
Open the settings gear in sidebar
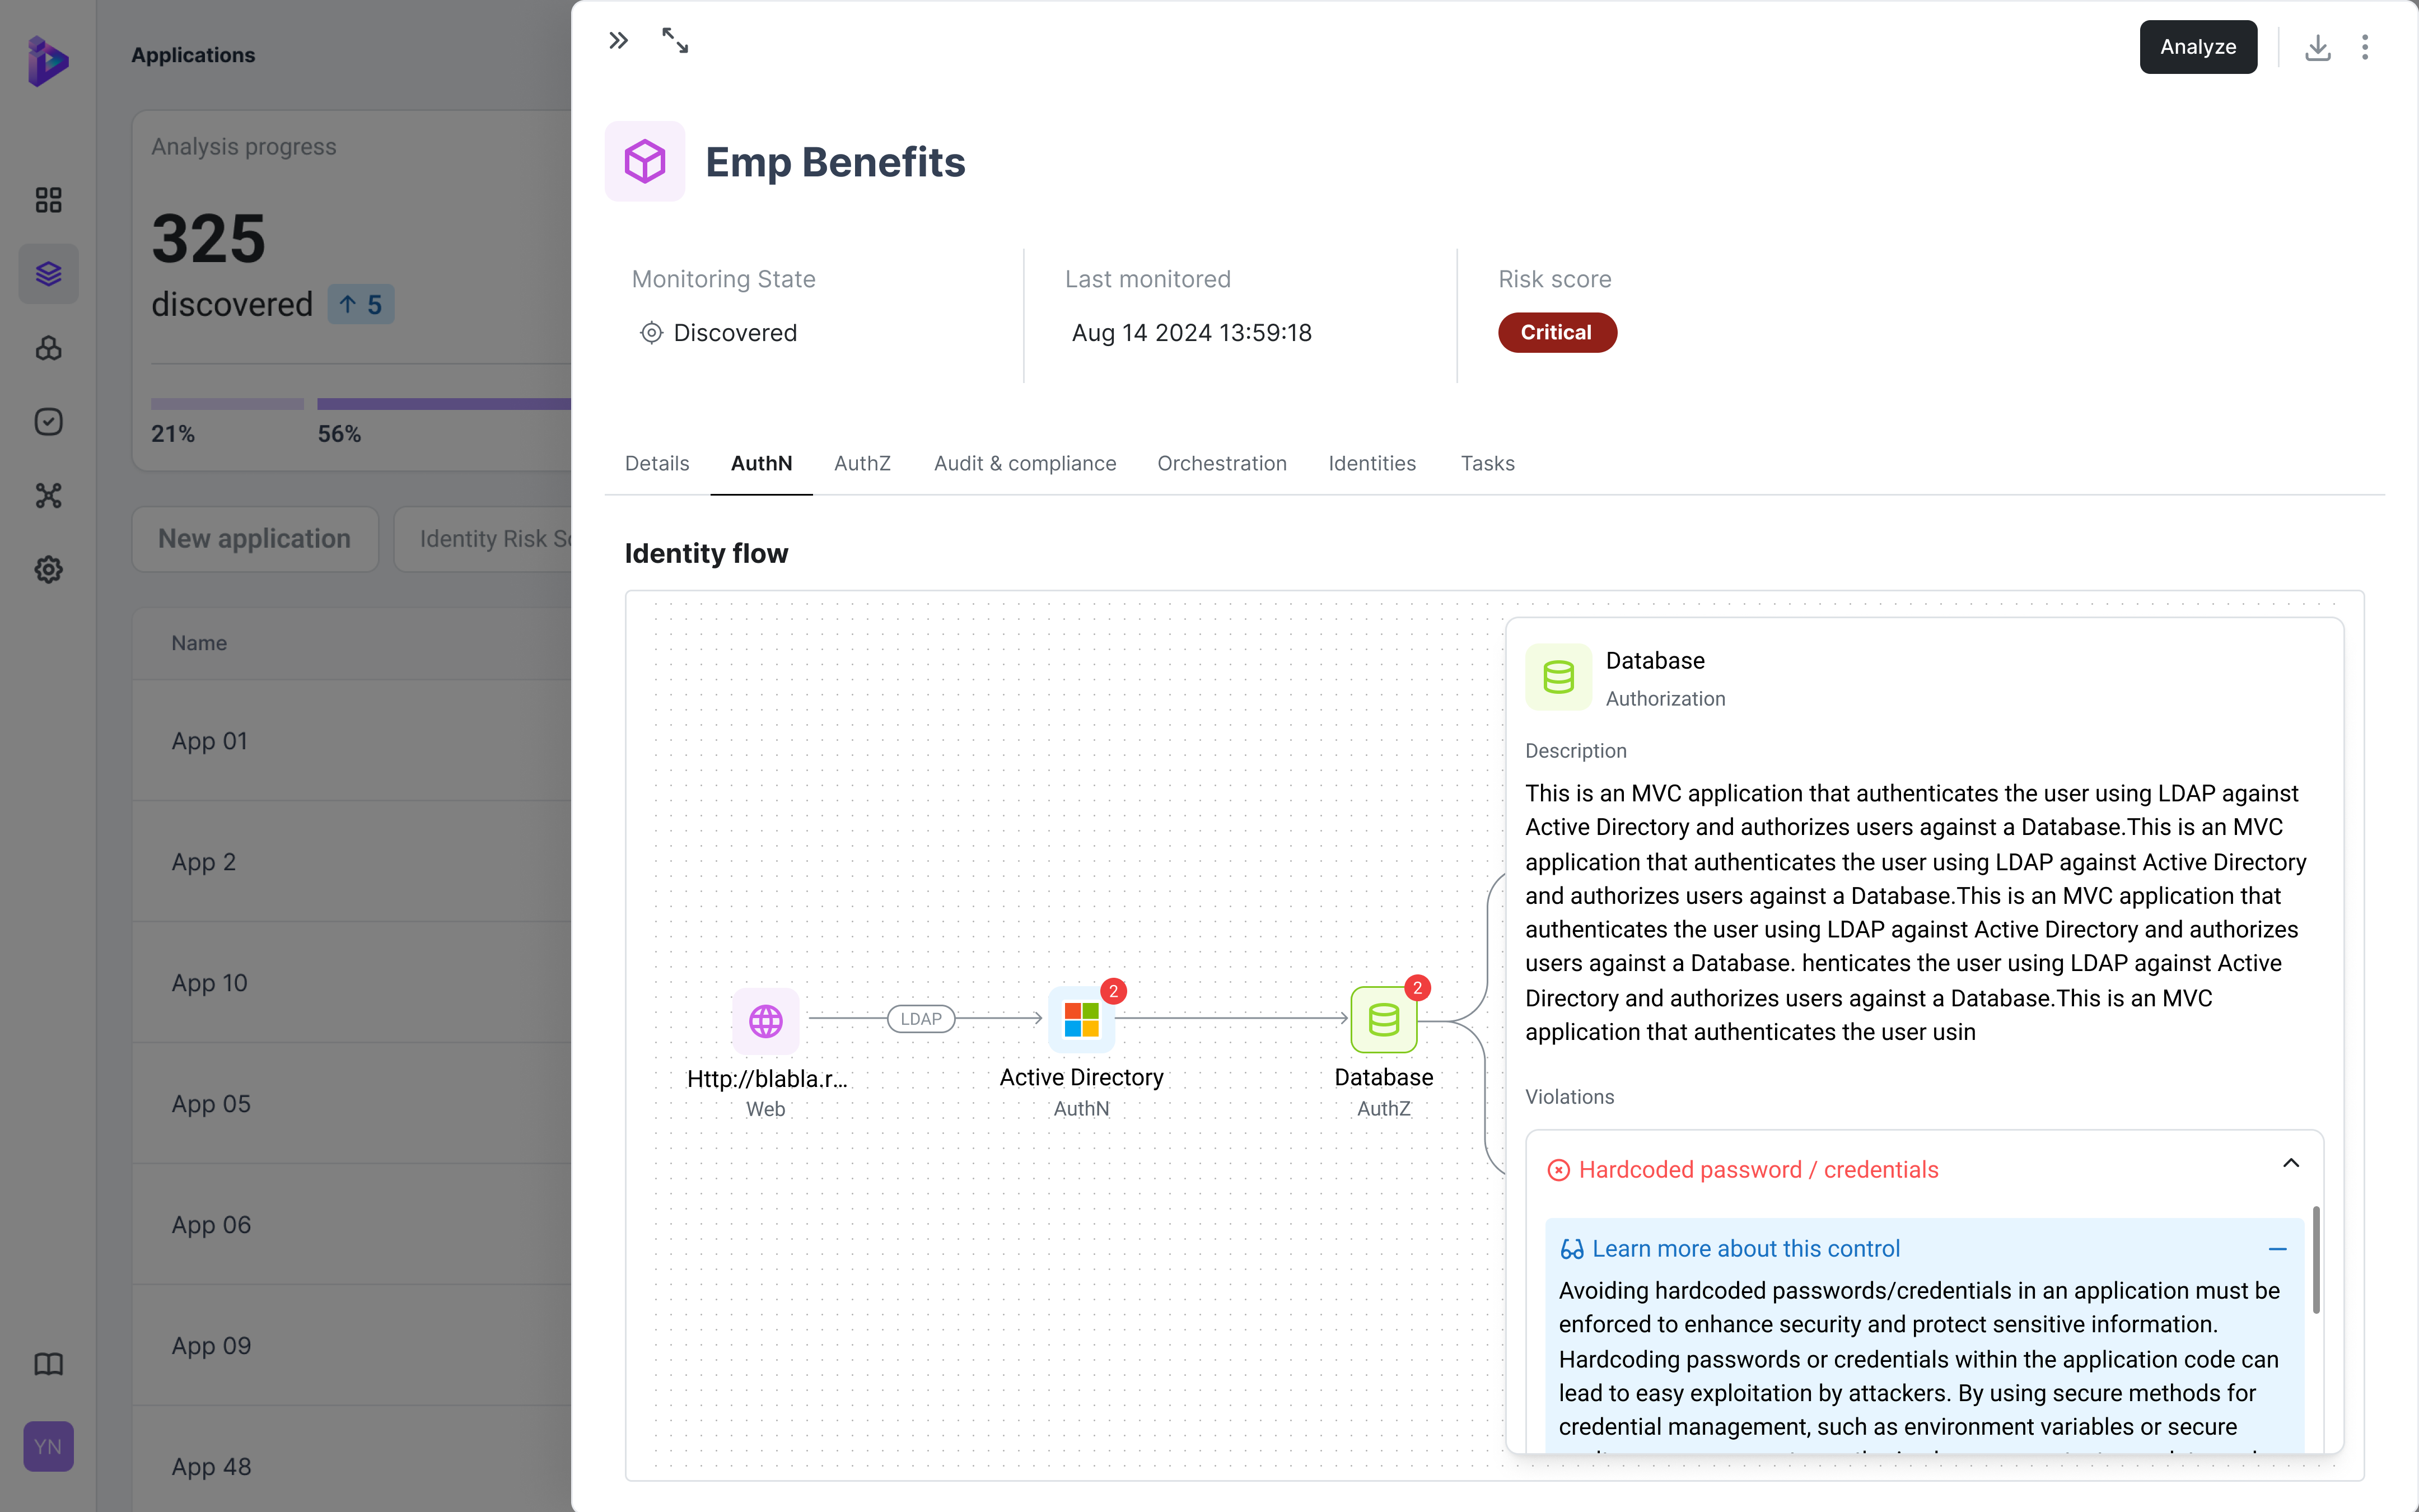48,570
